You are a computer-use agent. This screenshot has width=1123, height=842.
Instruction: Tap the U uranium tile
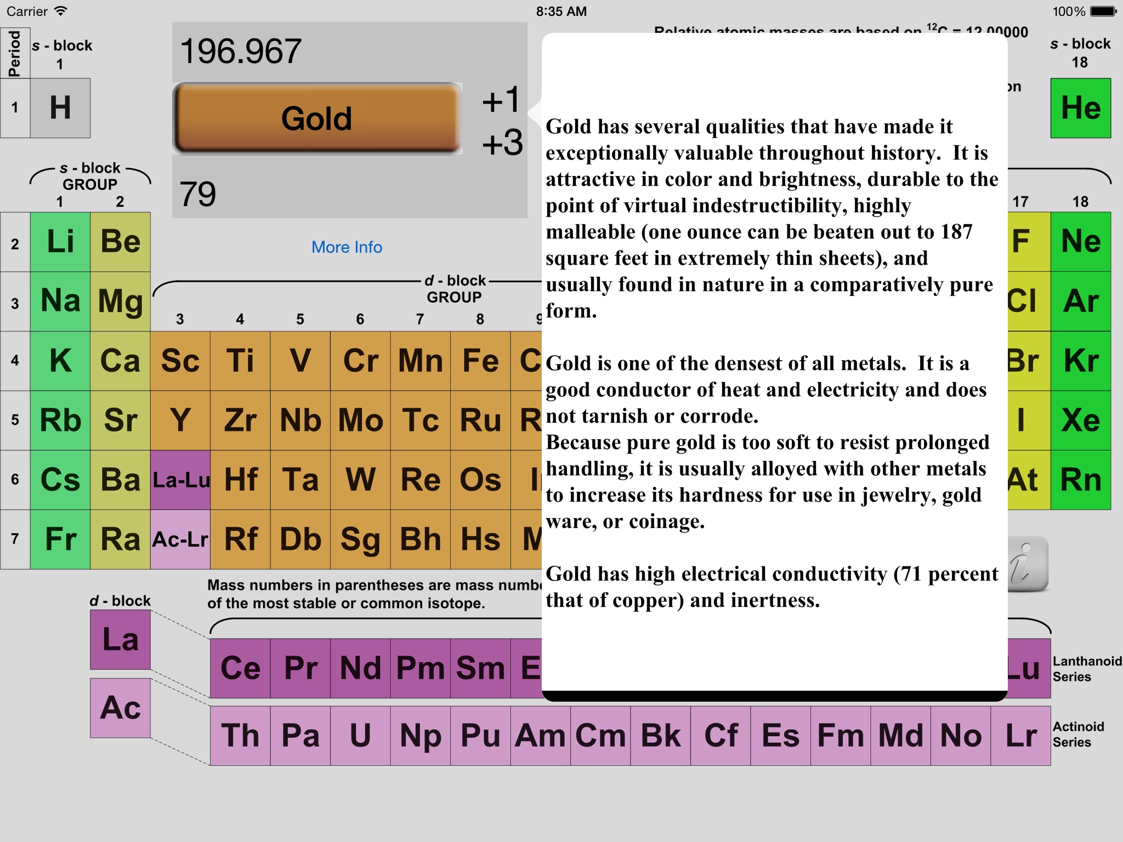(x=360, y=736)
